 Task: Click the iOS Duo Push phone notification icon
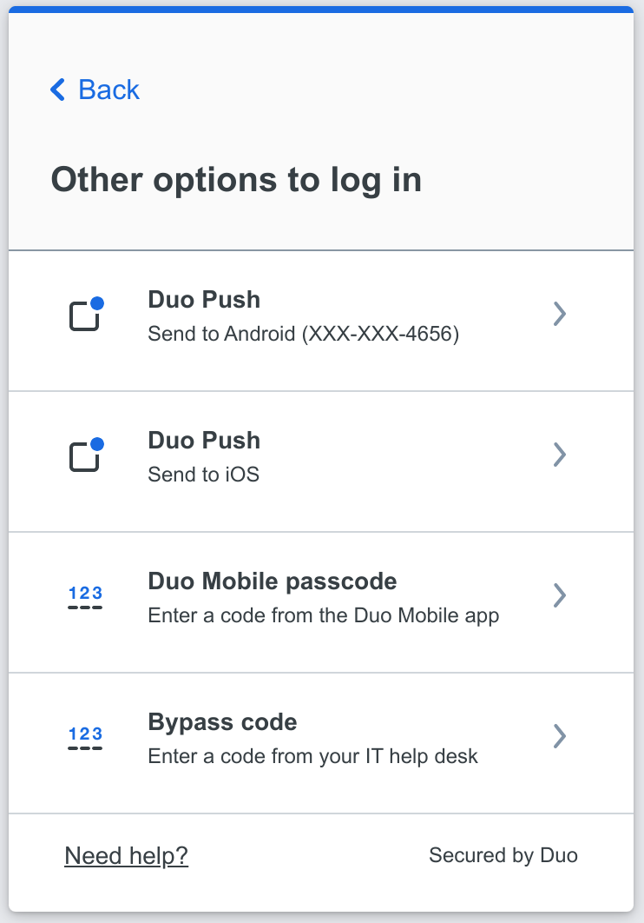pyautogui.click(x=87, y=455)
